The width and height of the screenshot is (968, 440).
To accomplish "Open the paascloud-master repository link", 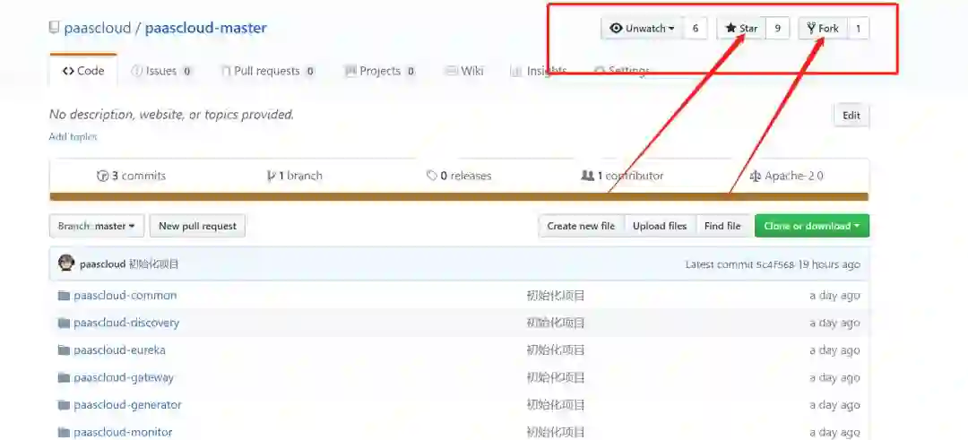I will pyautogui.click(x=205, y=28).
